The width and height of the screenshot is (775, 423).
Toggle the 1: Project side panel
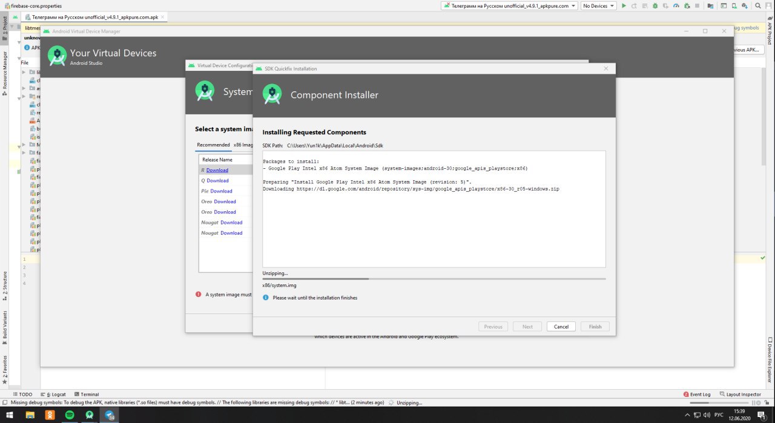tap(5, 28)
